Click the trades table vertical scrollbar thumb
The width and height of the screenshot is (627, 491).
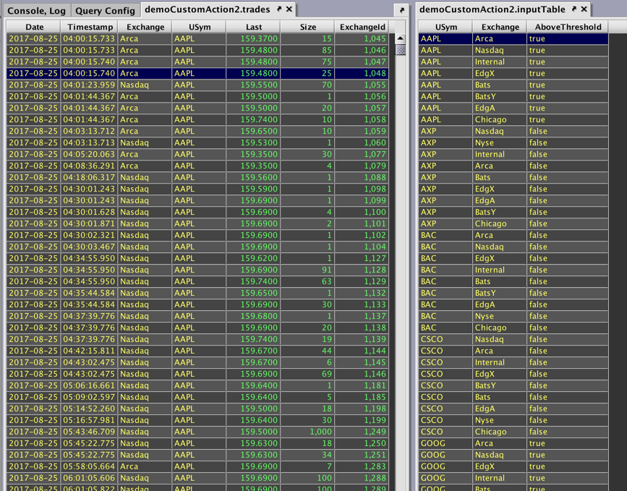(x=401, y=50)
